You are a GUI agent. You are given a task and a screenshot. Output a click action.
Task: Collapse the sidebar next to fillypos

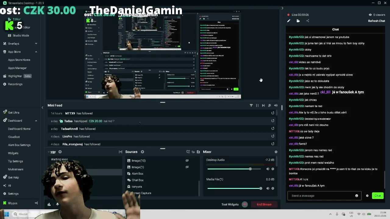tap(36, 203)
